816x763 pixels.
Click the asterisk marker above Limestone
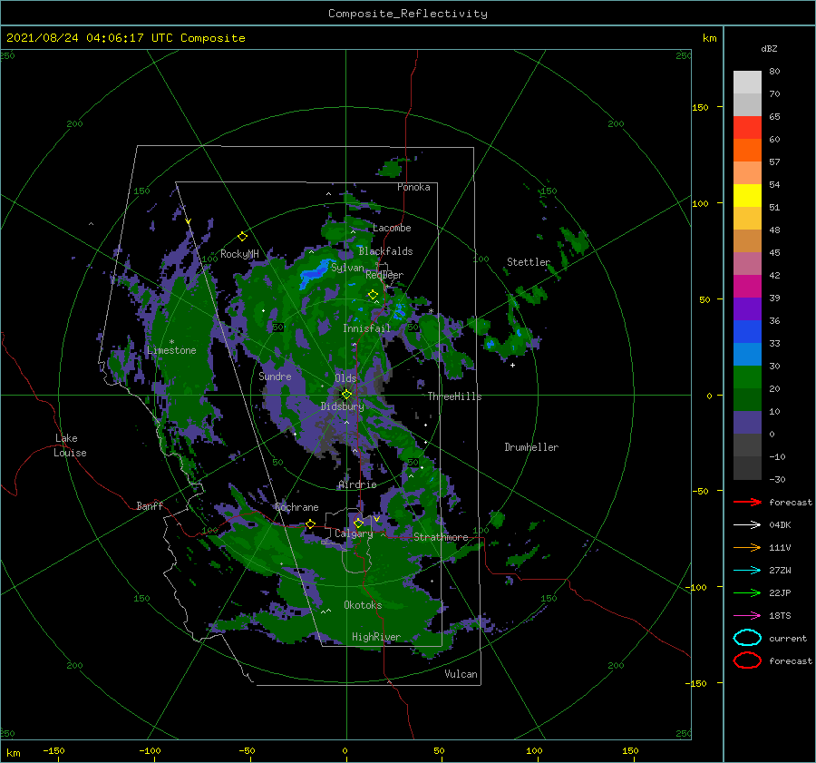click(171, 342)
